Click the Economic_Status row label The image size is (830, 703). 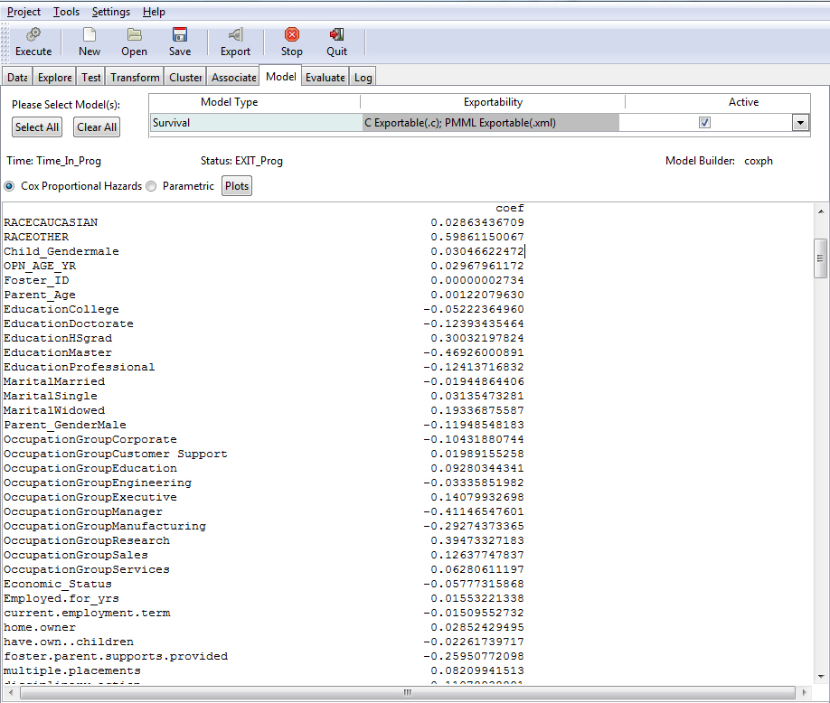pyautogui.click(x=58, y=584)
